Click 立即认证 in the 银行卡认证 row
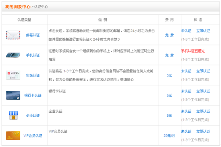The width and height of the screenshot is (221, 147). click(x=203, y=91)
